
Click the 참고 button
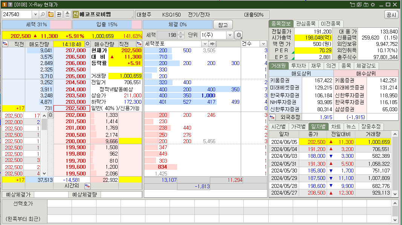coord(223,25)
